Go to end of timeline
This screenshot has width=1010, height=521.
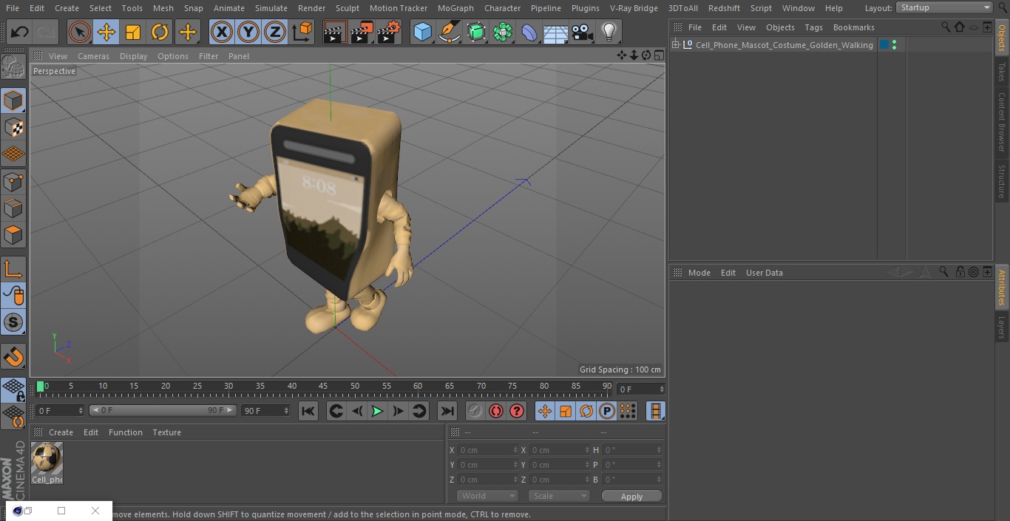tap(447, 411)
